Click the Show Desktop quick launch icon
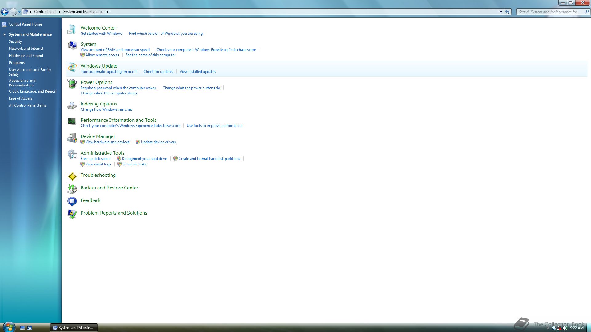The image size is (591, 332). (x=22, y=328)
